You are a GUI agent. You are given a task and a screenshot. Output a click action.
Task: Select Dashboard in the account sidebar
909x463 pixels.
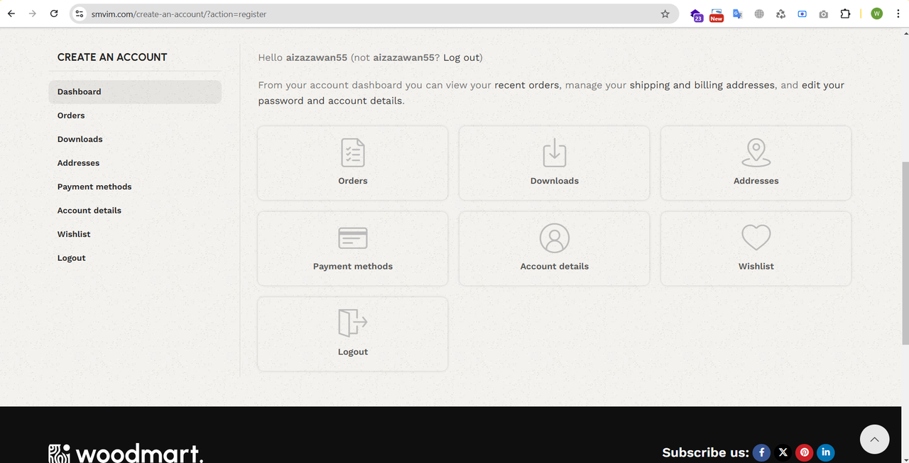pyautogui.click(x=135, y=91)
